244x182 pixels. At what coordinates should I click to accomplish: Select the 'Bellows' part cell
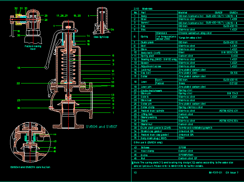[145, 148]
